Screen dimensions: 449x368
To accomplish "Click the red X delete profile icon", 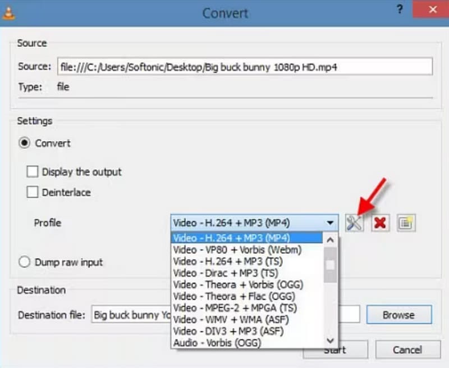I will coord(380,222).
